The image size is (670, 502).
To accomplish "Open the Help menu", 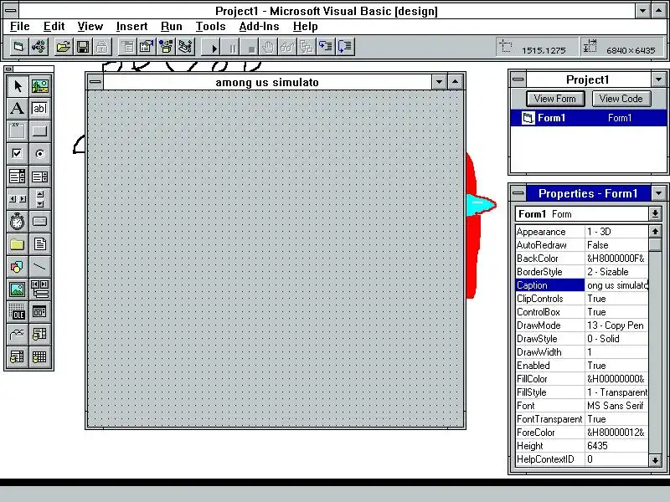I will point(305,27).
